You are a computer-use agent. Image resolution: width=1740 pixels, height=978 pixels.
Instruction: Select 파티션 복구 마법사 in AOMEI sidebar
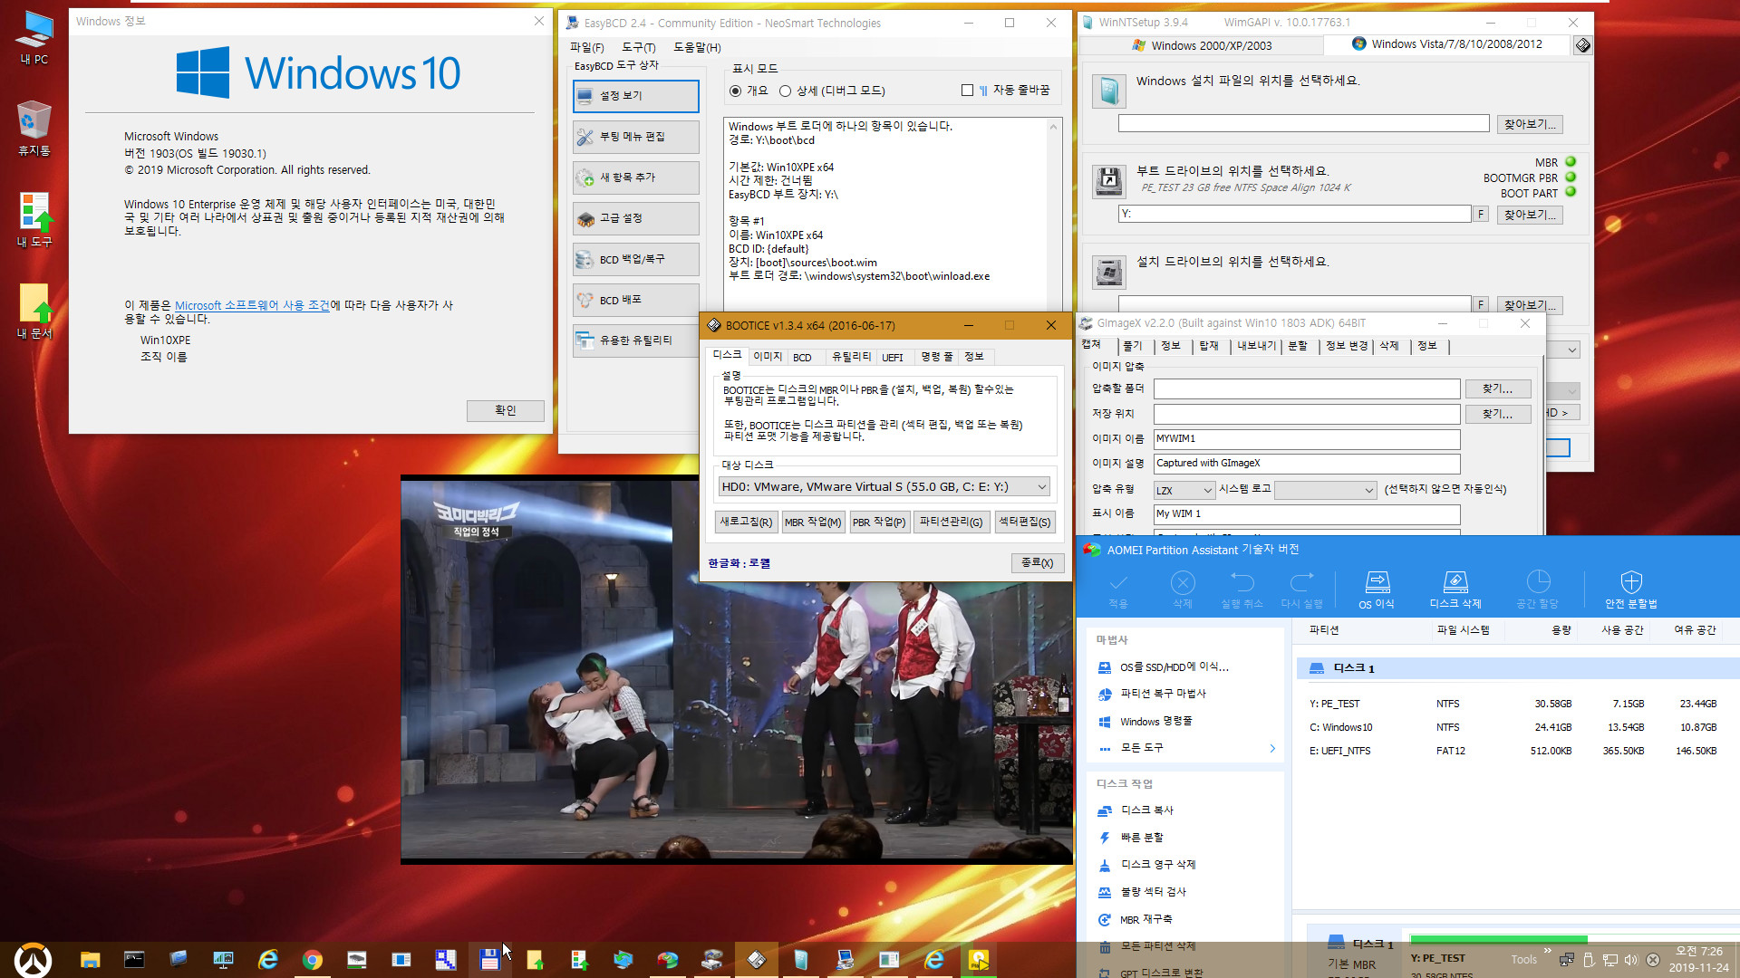[x=1163, y=694]
